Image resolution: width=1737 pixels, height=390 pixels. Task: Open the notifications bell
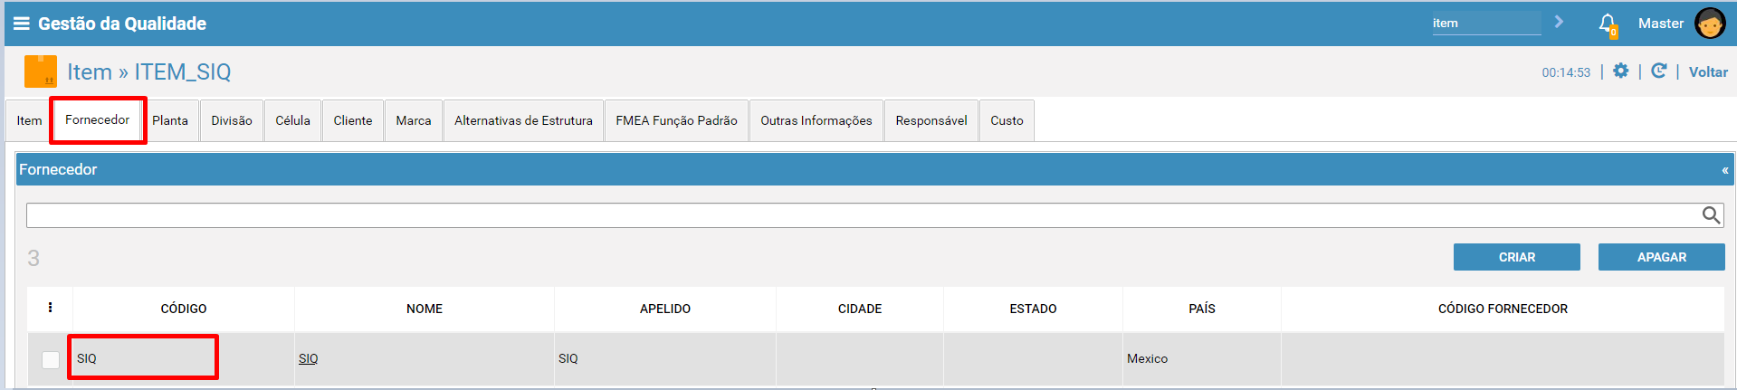tap(1607, 24)
